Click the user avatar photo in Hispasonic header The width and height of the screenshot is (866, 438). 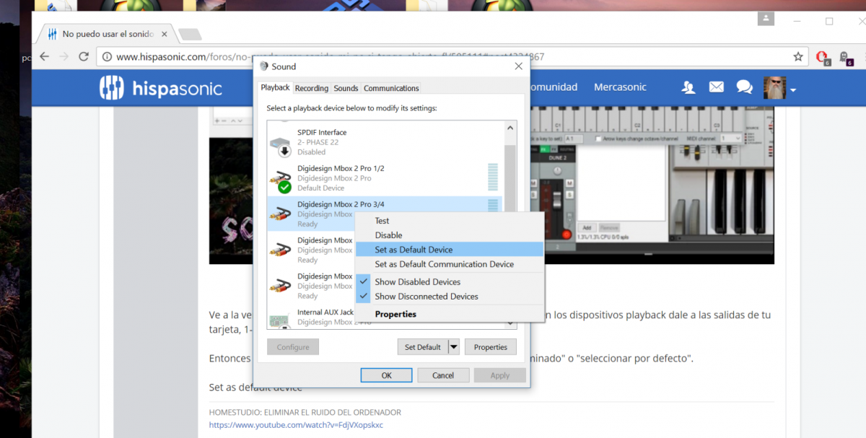coord(774,87)
